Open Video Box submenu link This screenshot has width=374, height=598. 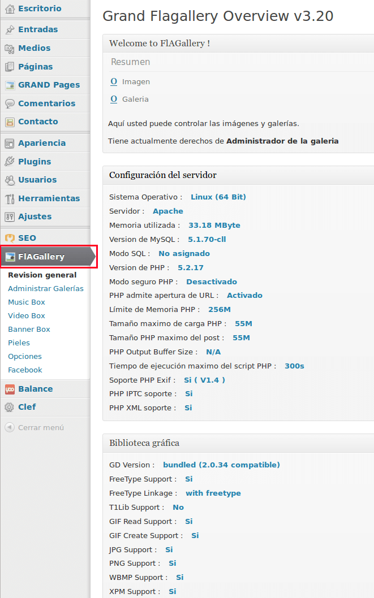click(x=27, y=316)
